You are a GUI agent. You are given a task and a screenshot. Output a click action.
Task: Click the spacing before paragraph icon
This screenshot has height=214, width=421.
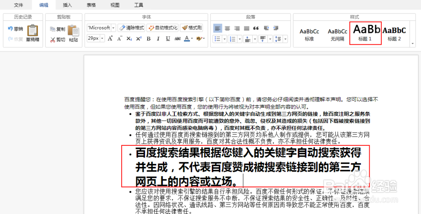[x=248, y=39]
